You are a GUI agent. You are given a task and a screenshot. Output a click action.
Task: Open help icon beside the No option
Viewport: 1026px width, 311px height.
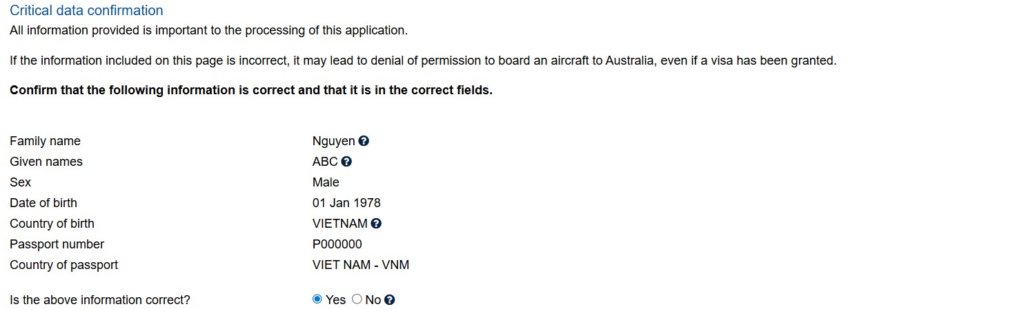point(390,300)
